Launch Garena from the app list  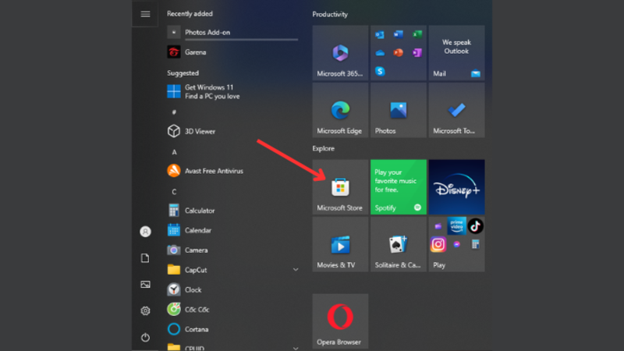click(232, 52)
